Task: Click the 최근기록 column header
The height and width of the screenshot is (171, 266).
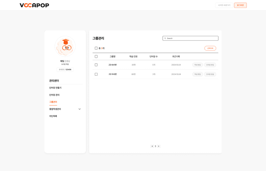Action: pyautogui.click(x=176, y=57)
